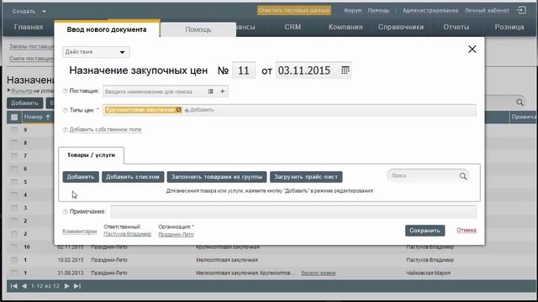This screenshot has width=538, height=302.
Task: Click Весело живем link in table
Action: coord(318,273)
